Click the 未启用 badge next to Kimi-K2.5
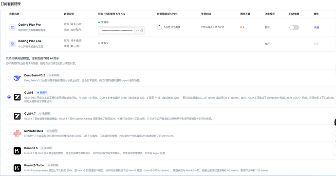Image resolution: width=336 pixels, height=176 pixels. pyautogui.click(x=46, y=148)
